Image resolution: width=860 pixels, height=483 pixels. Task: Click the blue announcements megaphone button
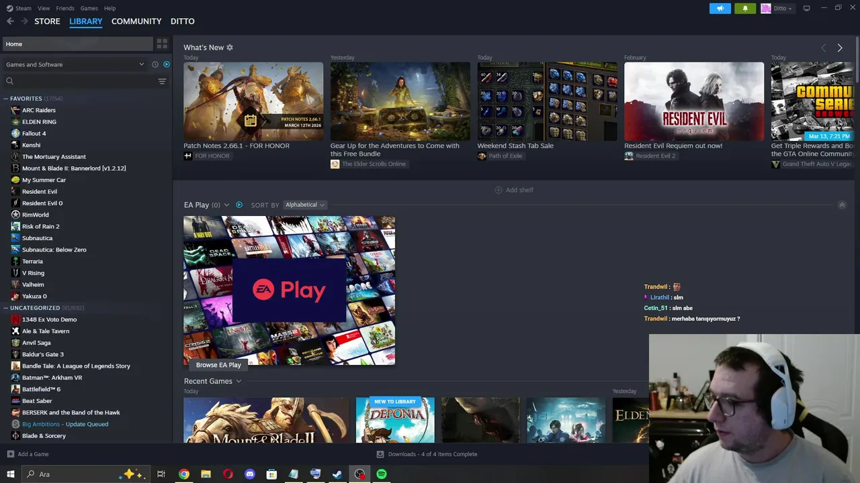click(720, 8)
